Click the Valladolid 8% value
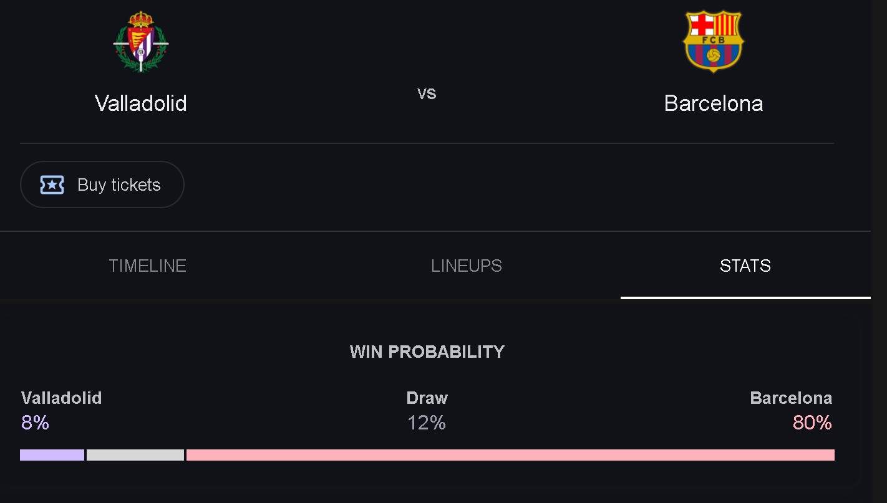Screen dimensions: 887x503 [35, 423]
